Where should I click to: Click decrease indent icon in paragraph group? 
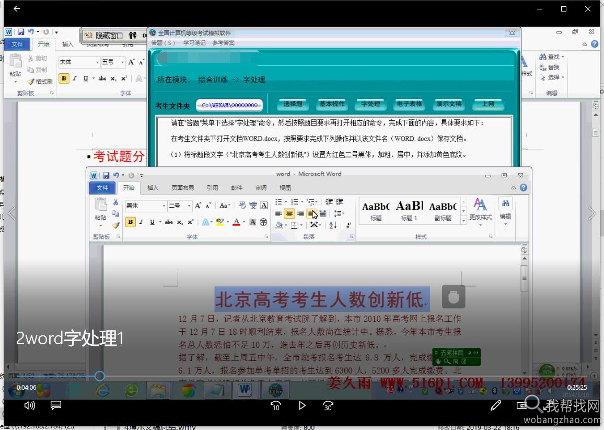pyautogui.click(x=329, y=202)
